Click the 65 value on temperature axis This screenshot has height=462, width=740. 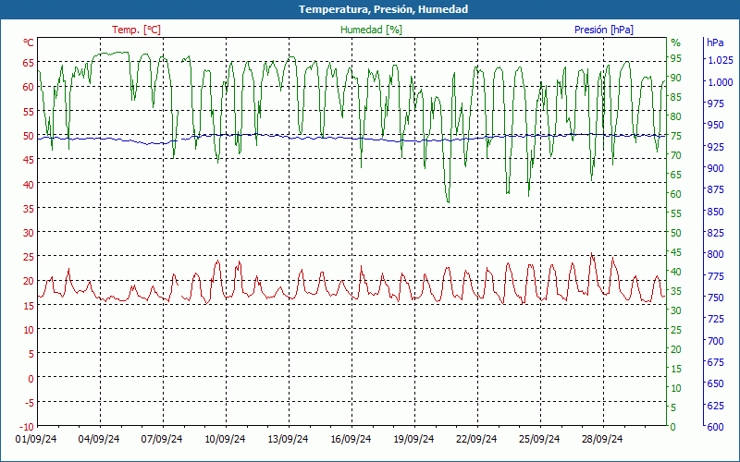[x=29, y=63]
